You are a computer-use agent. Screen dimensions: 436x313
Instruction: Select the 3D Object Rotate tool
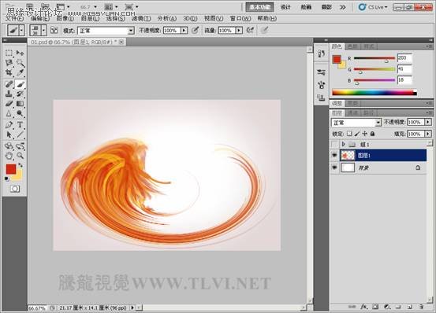click(x=9, y=145)
